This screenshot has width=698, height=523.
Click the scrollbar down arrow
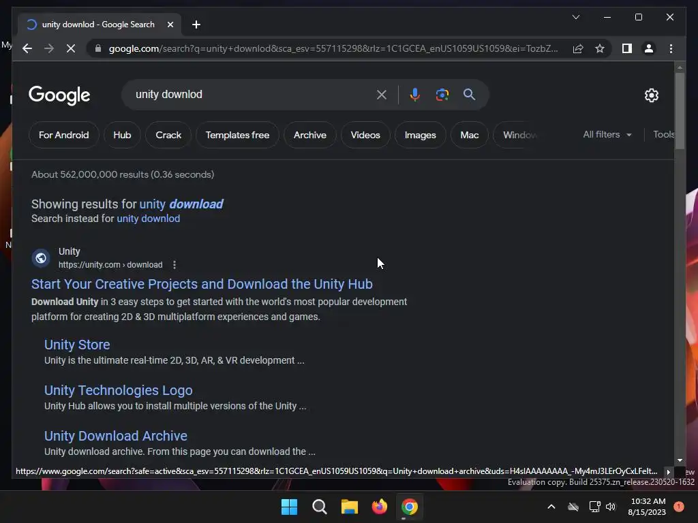pos(680,460)
